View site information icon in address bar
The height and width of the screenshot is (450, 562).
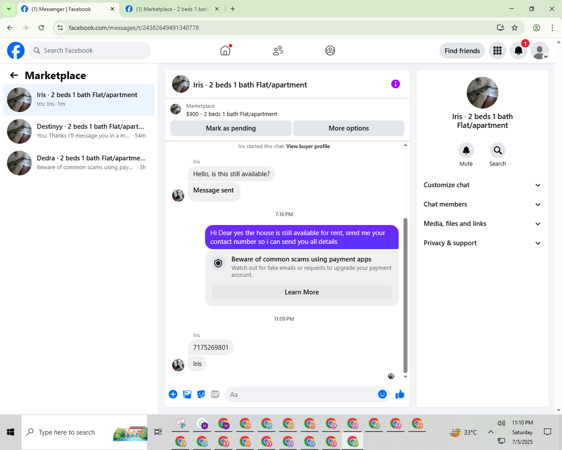pos(60,28)
